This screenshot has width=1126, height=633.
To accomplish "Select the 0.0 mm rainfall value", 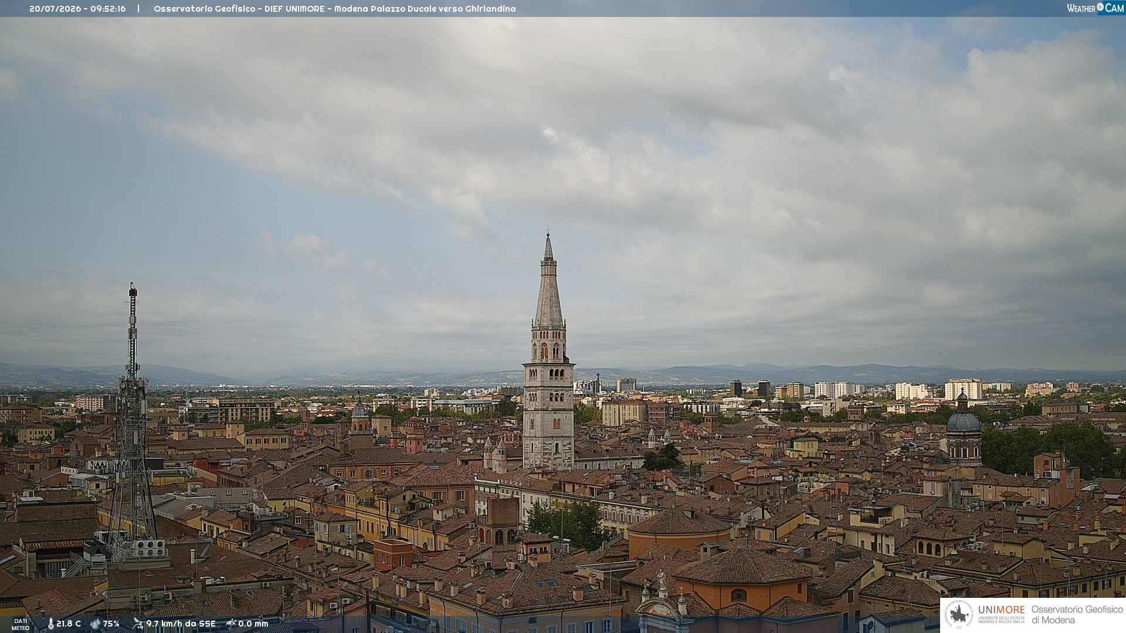I will (x=253, y=624).
